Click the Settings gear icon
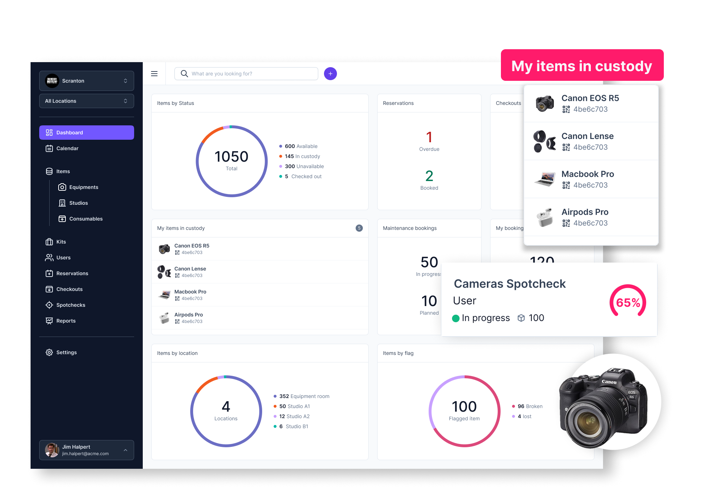712x495 pixels. coord(49,352)
